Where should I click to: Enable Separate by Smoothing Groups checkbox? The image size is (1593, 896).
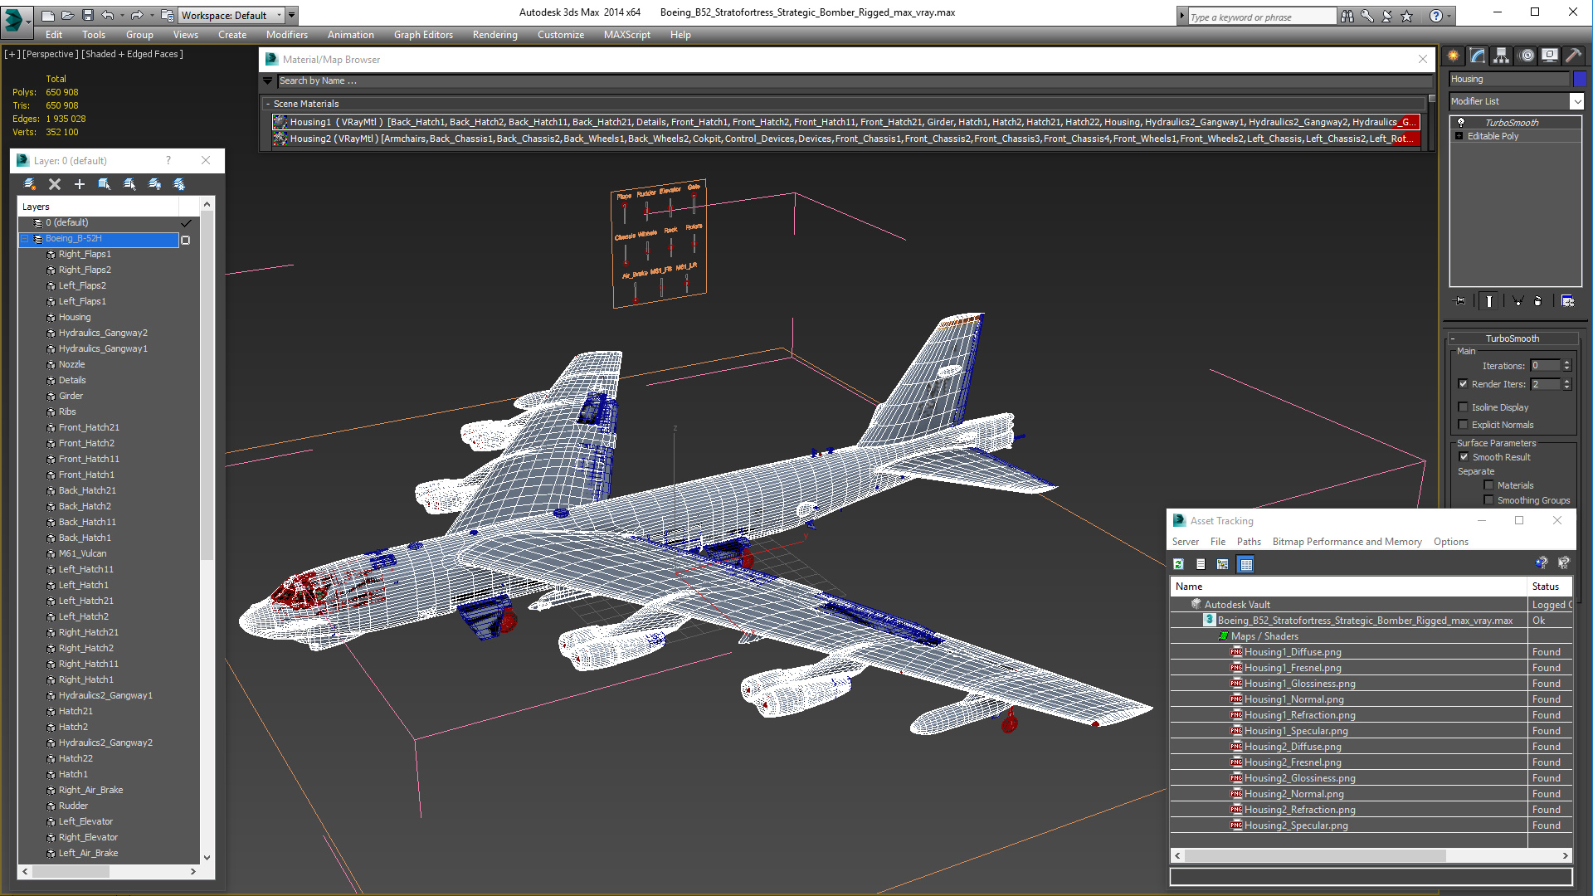[x=1489, y=500]
